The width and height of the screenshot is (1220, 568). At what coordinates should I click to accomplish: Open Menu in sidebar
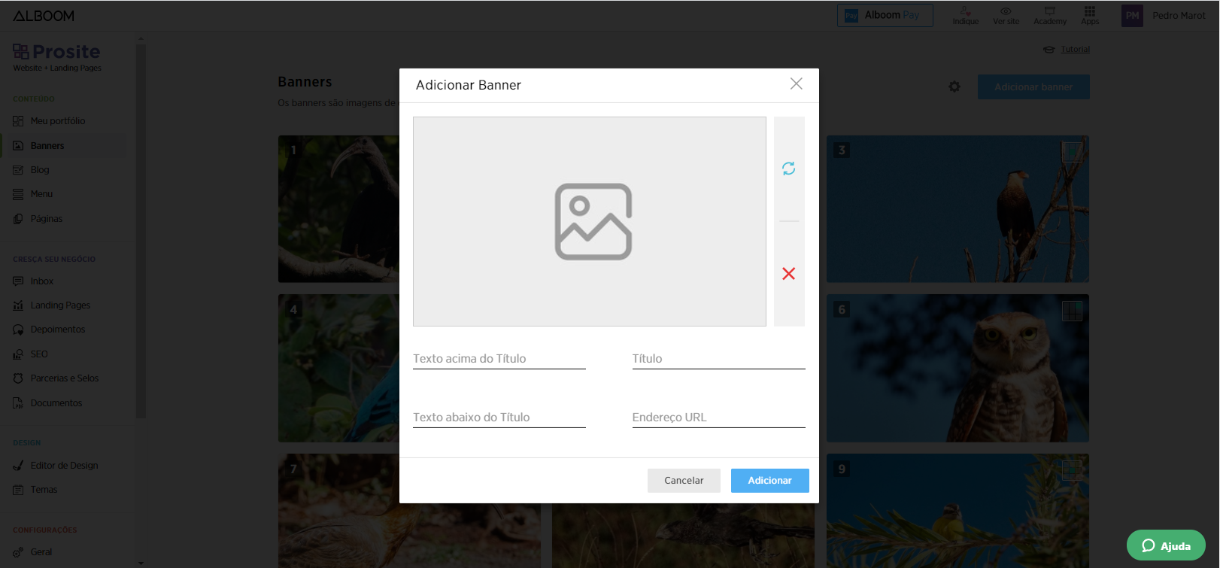pos(41,194)
